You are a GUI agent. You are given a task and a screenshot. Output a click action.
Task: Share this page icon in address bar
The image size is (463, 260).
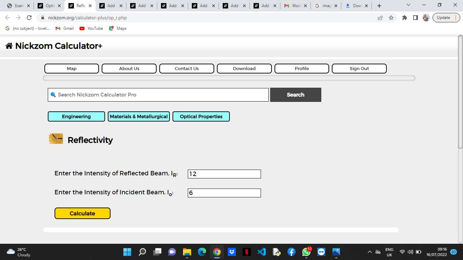(x=380, y=18)
